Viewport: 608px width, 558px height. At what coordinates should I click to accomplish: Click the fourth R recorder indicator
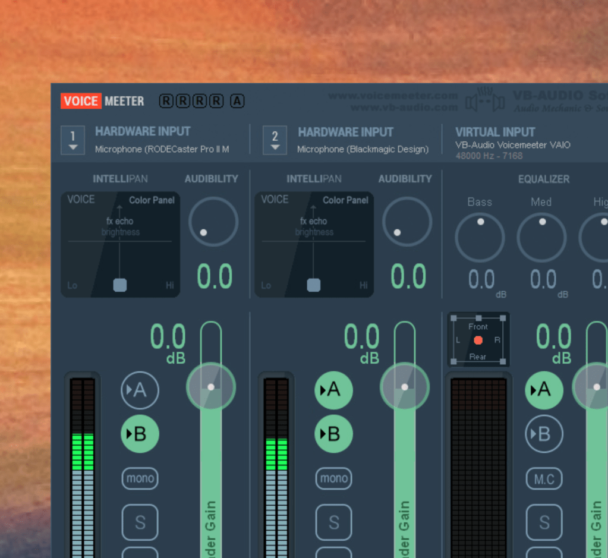pos(216,101)
